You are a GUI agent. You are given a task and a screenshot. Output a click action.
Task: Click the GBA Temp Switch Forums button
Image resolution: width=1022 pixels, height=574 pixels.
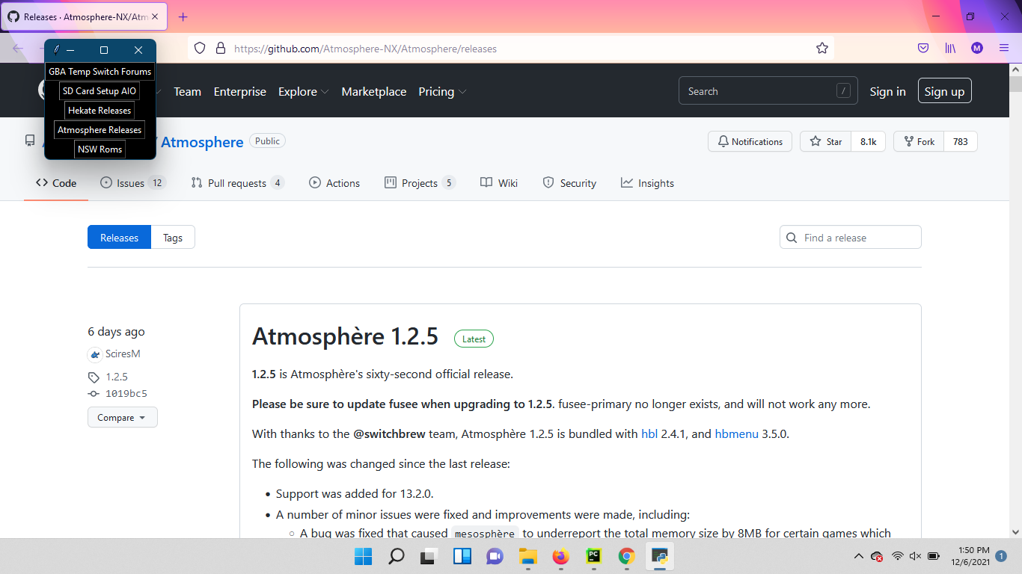(100, 72)
